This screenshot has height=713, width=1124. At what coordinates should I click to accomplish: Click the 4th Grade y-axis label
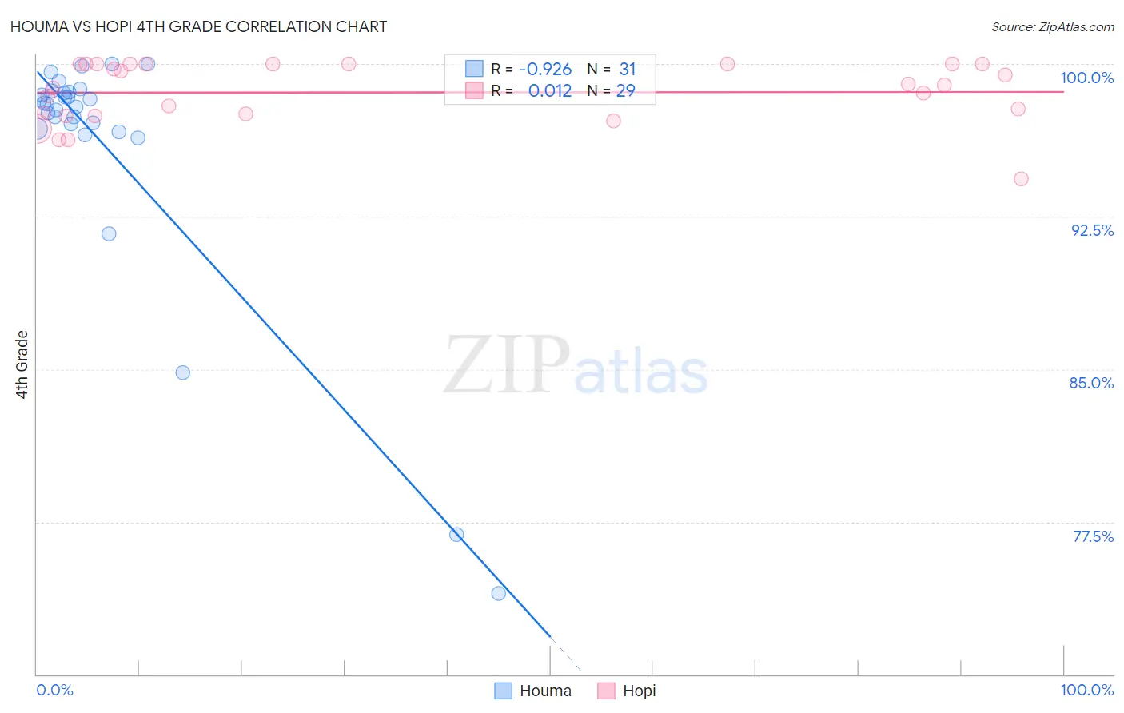coord(22,364)
